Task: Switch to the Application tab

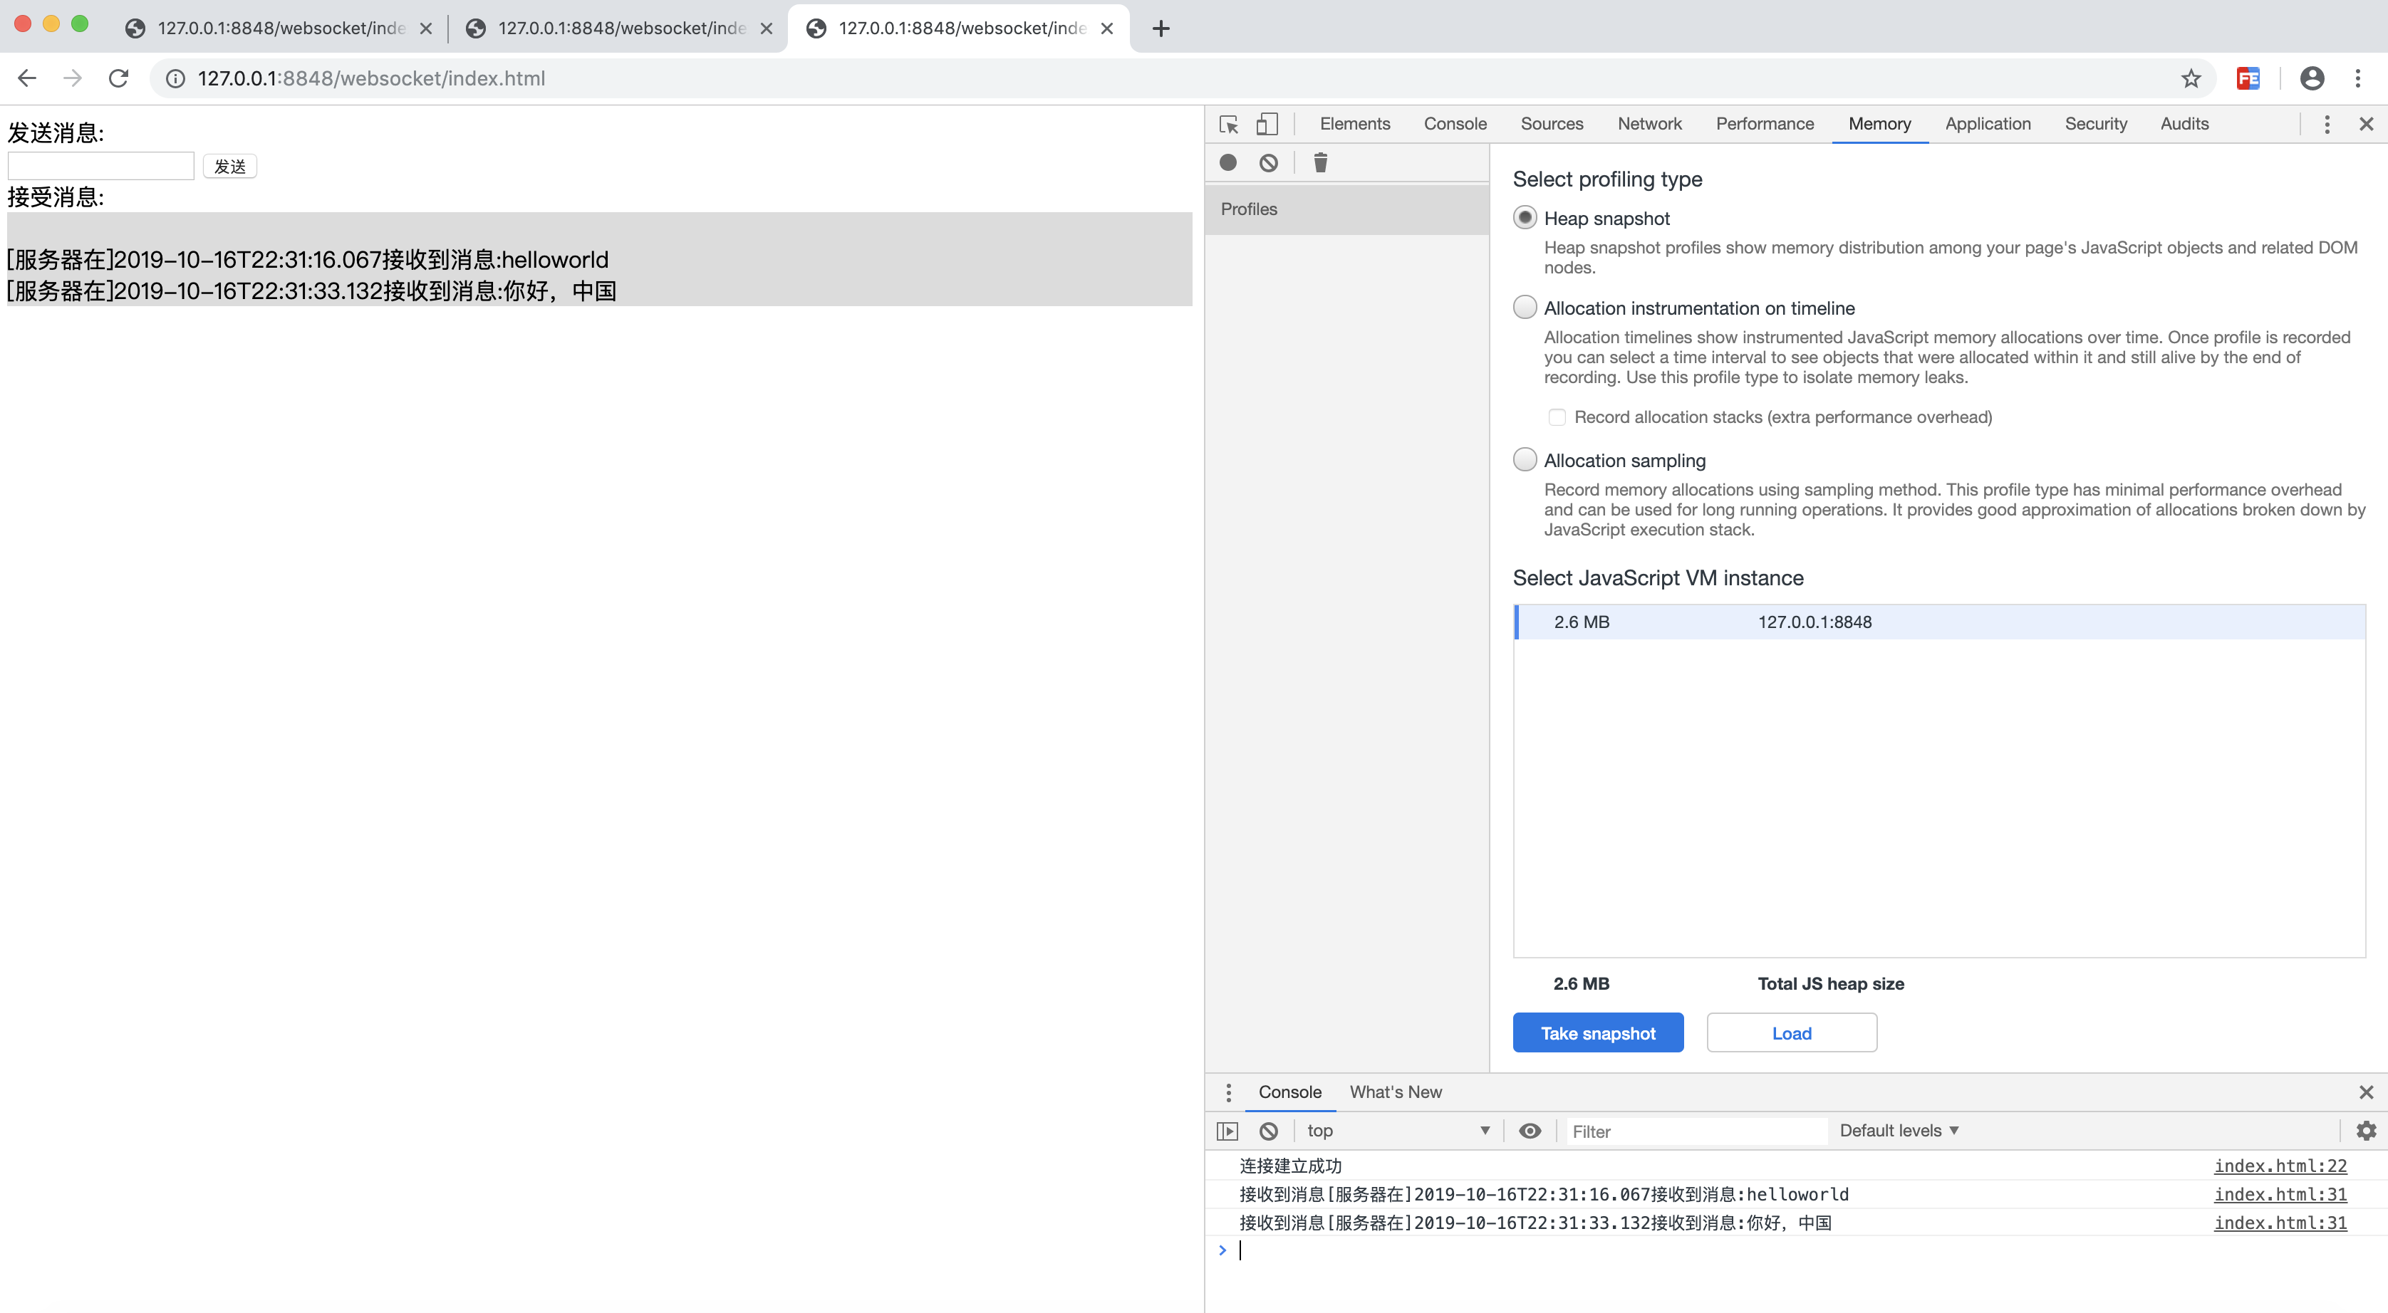Action: [x=1988, y=124]
